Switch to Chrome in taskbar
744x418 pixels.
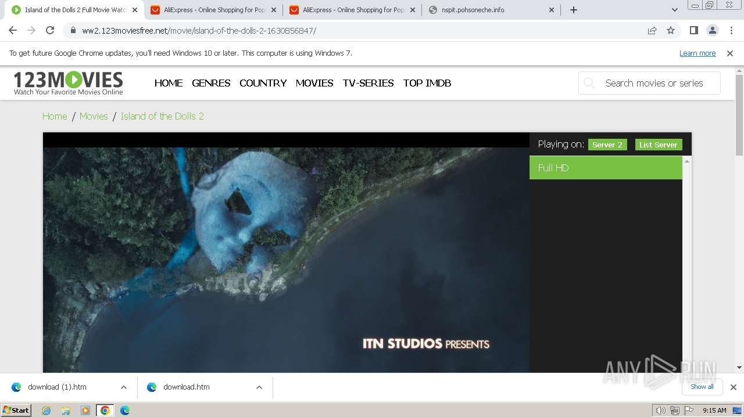(x=105, y=410)
